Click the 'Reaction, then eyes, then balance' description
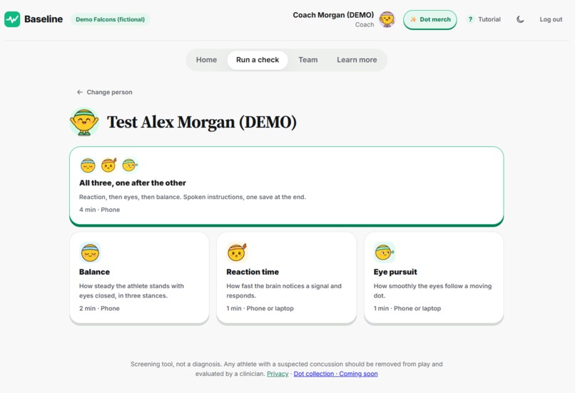Image resolution: width=575 pixels, height=393 pixels. 193,197
